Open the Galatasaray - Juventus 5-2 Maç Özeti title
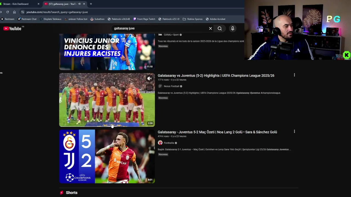 point(217,132)
